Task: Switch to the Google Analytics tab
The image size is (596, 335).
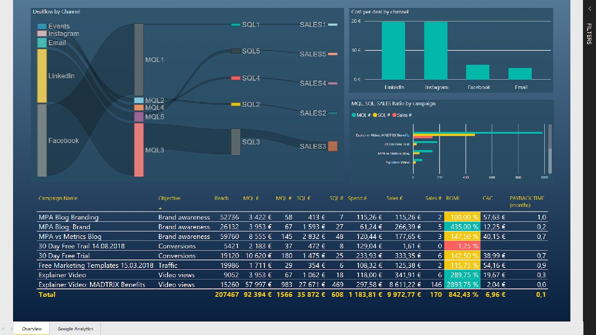Action: [x=75, y=328]
